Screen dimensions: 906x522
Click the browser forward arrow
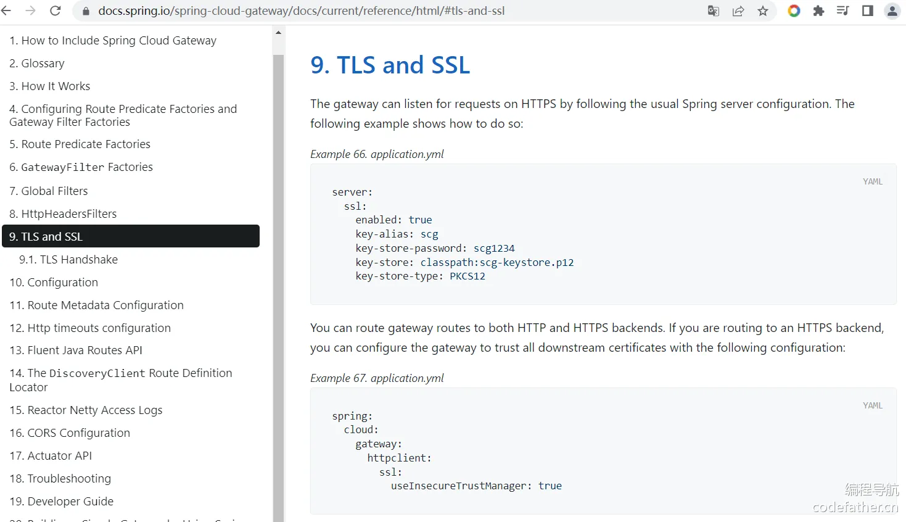click(30, 11)
